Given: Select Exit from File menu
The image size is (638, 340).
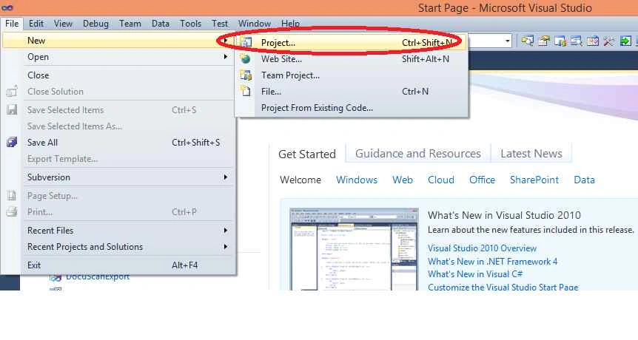Looking at the screenshot, I should (118, 265).
